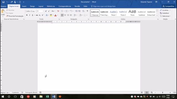This screenshot has width=177, height=99.
Task: Expand the Styles gallery more arrow
Action: (x=157, y=15)
